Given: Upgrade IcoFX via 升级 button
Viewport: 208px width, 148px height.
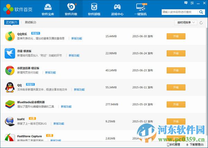Looking at the screenshot, I should [x=176, y=121].
